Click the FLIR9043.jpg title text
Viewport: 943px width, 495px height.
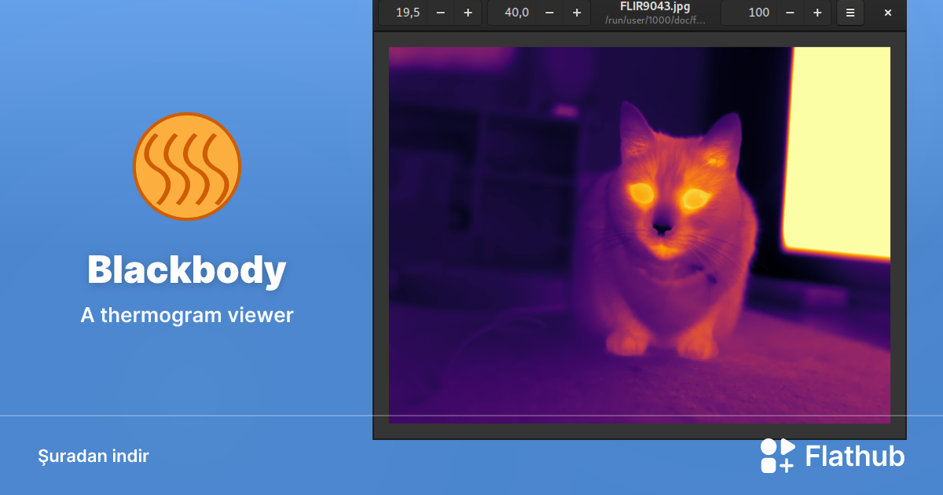[x=657, y=6]
